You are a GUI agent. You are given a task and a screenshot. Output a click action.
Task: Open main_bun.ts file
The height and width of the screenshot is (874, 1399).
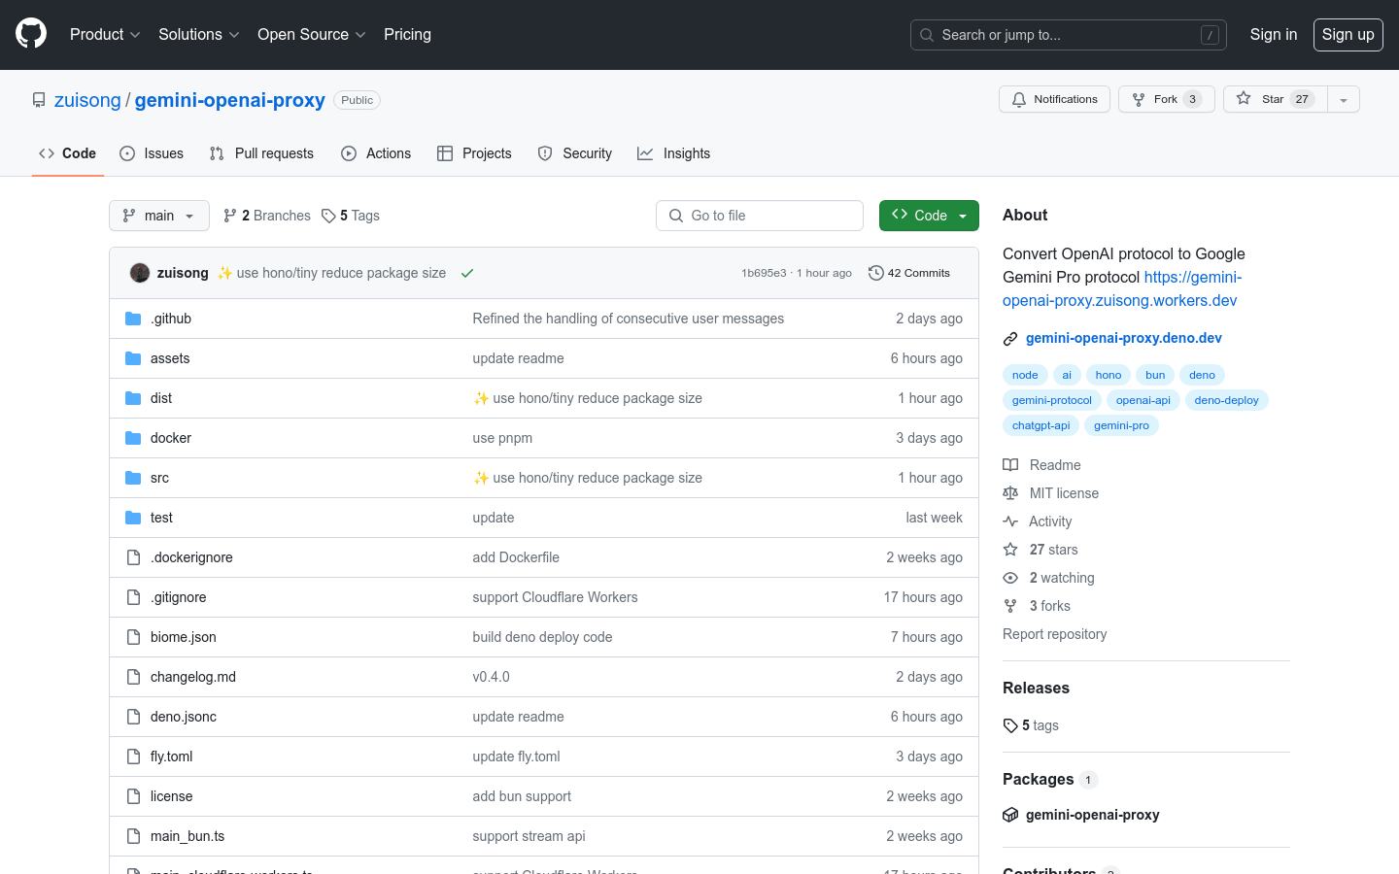(x=188, y=836)
